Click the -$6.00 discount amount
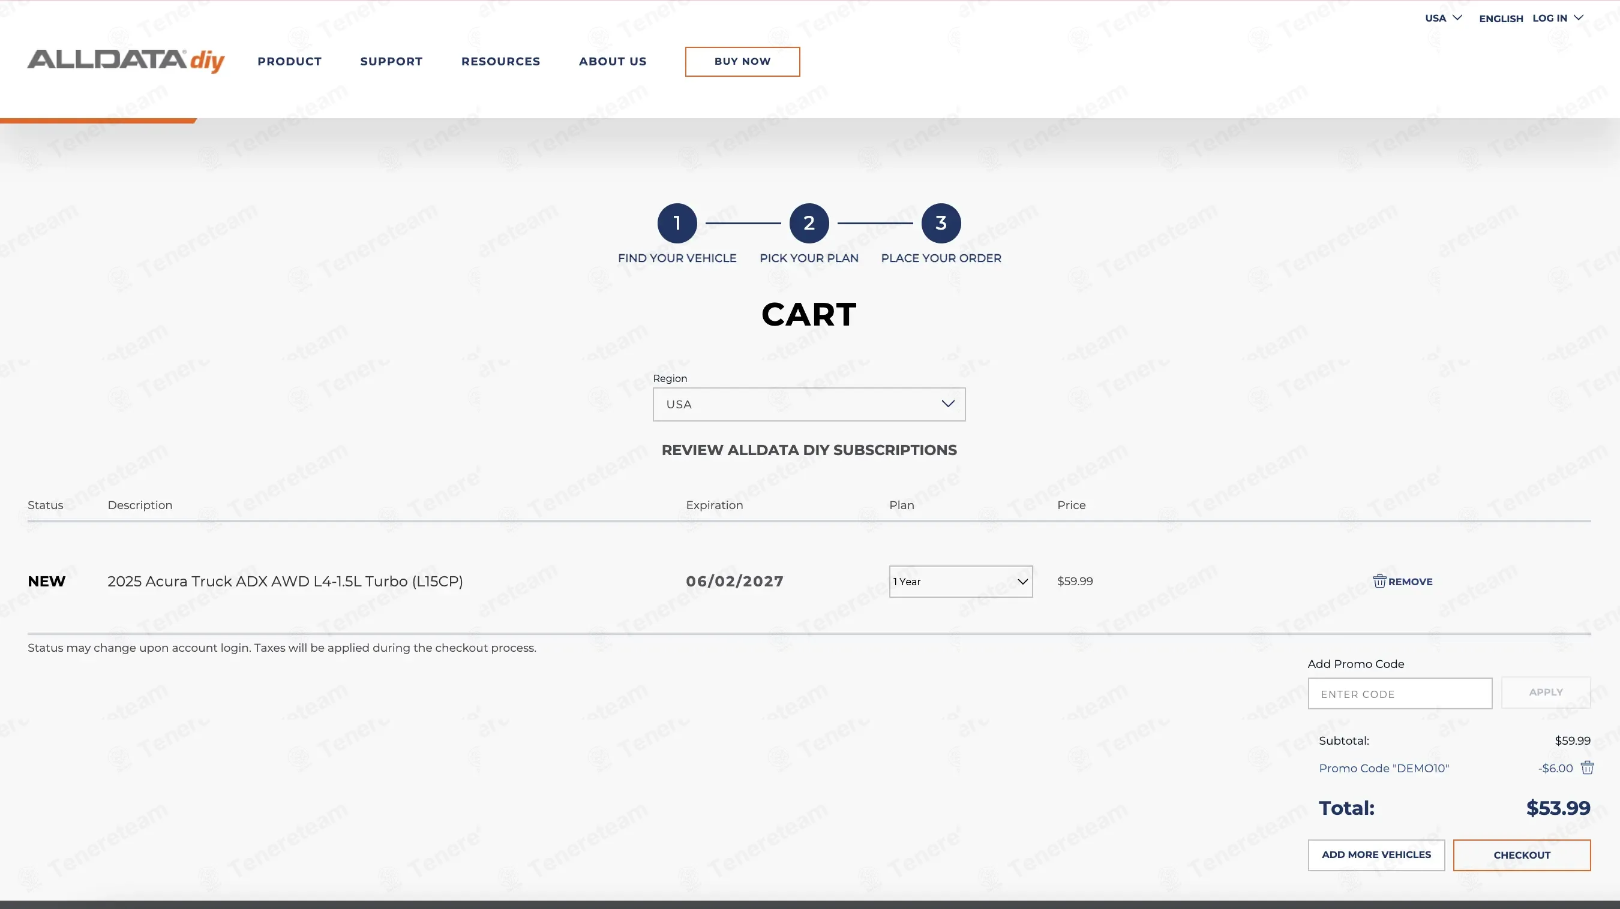Screen dimensions: 1620x909 point(1555,768)
